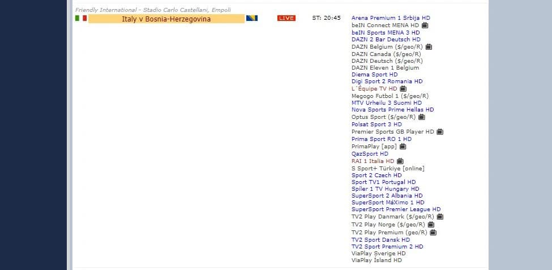Click the ST: 20:45 start time
Image resolution: width=552 pixels, height=270 pixels.
click(x=326, y=18)
